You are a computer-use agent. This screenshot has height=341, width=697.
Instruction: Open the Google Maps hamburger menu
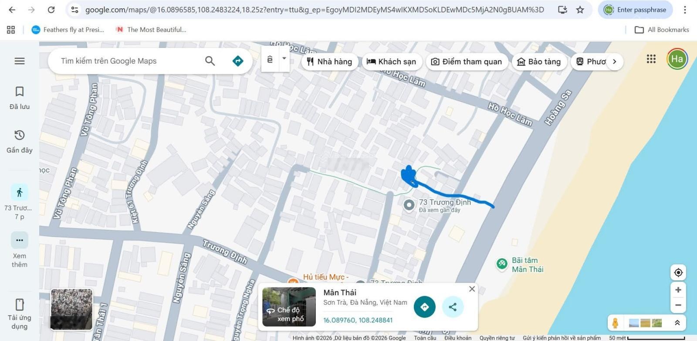coord(20,61)
